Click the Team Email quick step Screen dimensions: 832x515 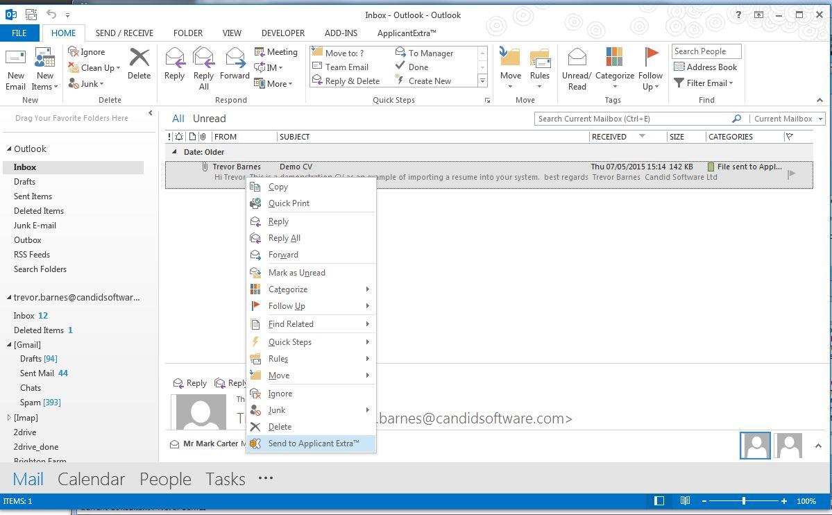pyautogui.click(x=340, y=67)
